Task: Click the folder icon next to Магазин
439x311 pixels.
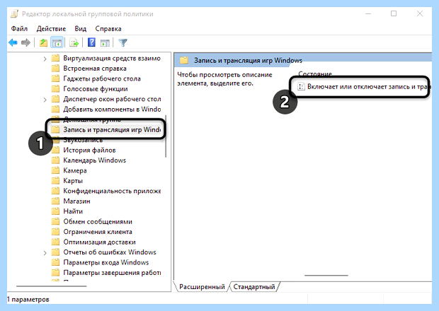Action: (x=56, y=201)
